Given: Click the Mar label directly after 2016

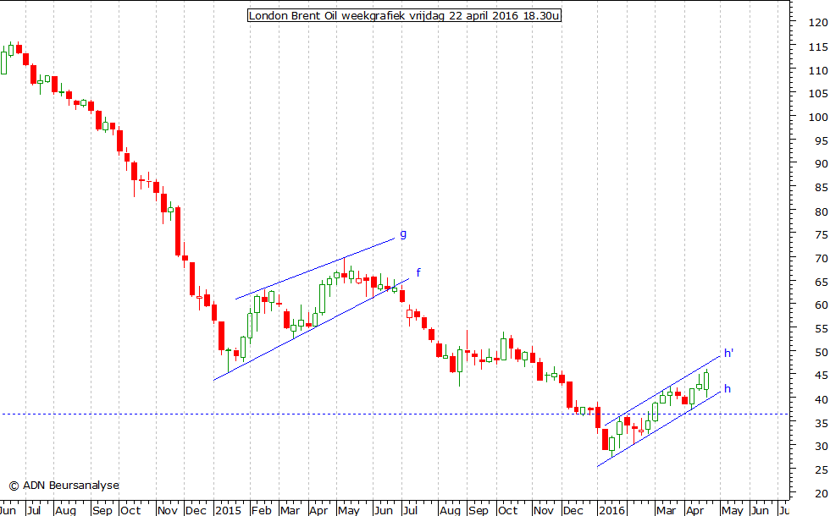Looking at the screenshot, I should tap(666, 510).
